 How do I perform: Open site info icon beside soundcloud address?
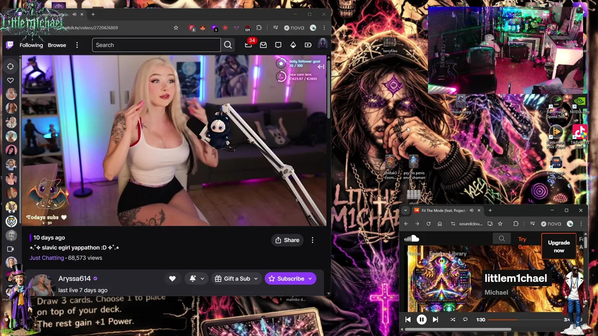[x=453, y=224]
